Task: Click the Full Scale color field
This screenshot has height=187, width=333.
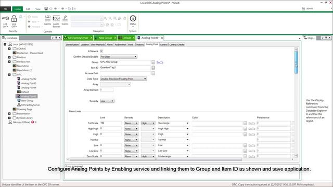Action: (217, 123)
